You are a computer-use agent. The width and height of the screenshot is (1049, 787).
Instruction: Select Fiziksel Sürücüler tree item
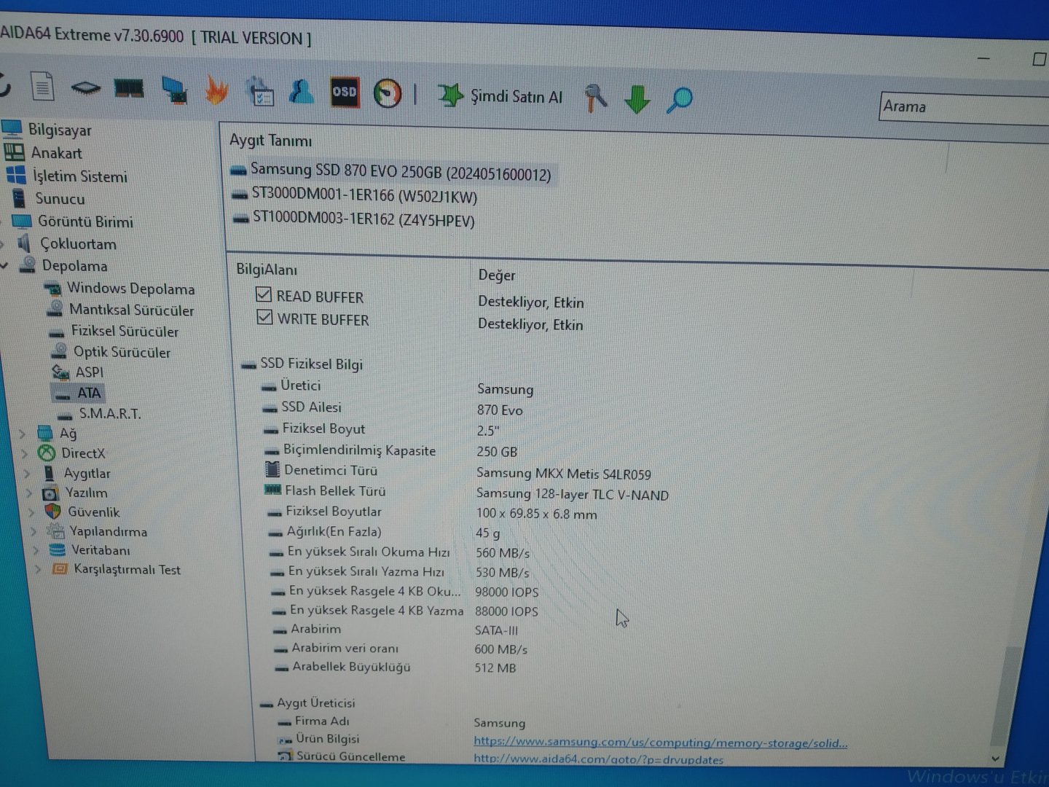[125, 331]
